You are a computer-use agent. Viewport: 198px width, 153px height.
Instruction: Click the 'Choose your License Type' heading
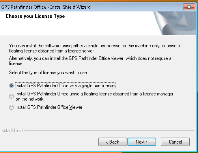(35, 16)
